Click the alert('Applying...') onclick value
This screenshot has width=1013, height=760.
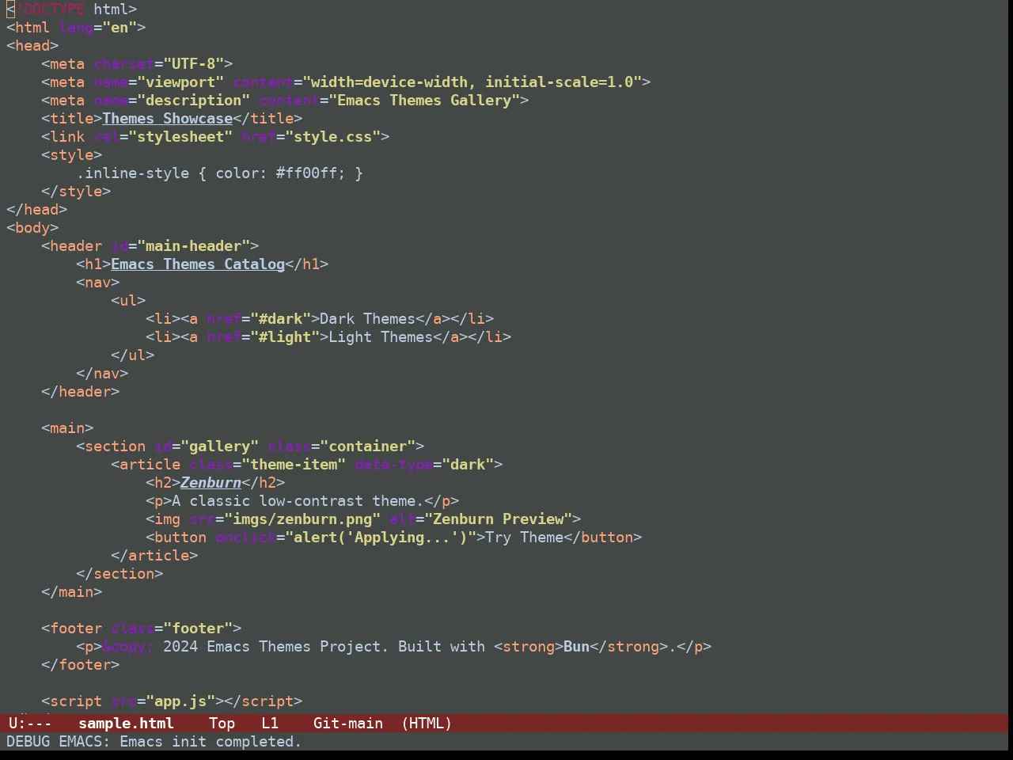[381, 538]
